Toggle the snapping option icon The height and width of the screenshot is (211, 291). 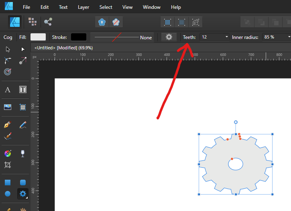pyautogui.click(x=195, y=22)
